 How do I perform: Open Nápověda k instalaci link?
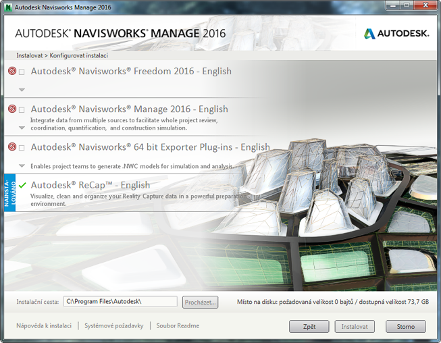pyautogui.click(x=44, y=325)
